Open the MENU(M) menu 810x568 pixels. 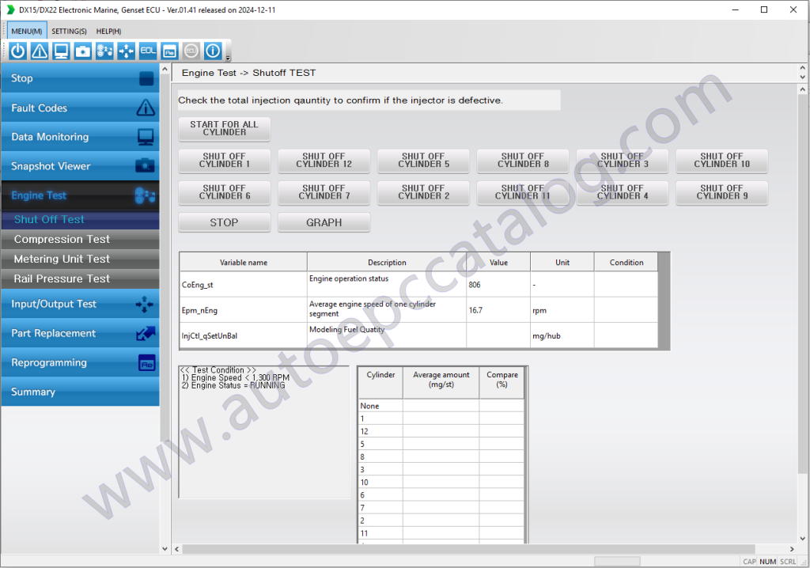click(x=25, y=31)
